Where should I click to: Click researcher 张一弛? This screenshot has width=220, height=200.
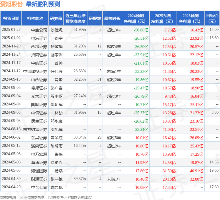pos(57,179)
